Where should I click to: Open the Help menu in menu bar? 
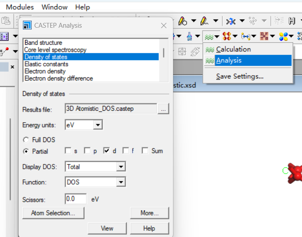coord(82,7)
